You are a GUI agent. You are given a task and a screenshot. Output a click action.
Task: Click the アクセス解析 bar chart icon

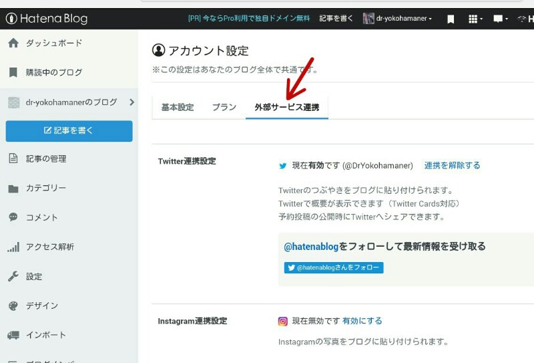[13, 247]
